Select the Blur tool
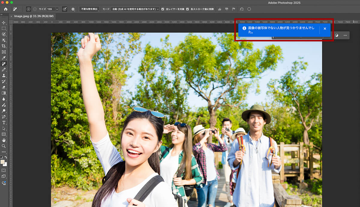The height and width of the screenshot is (207, 360). [x=4, y=99]
